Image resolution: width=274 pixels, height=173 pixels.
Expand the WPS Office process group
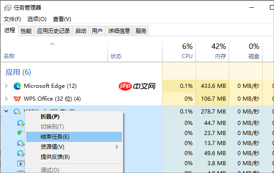click(6, 98)
